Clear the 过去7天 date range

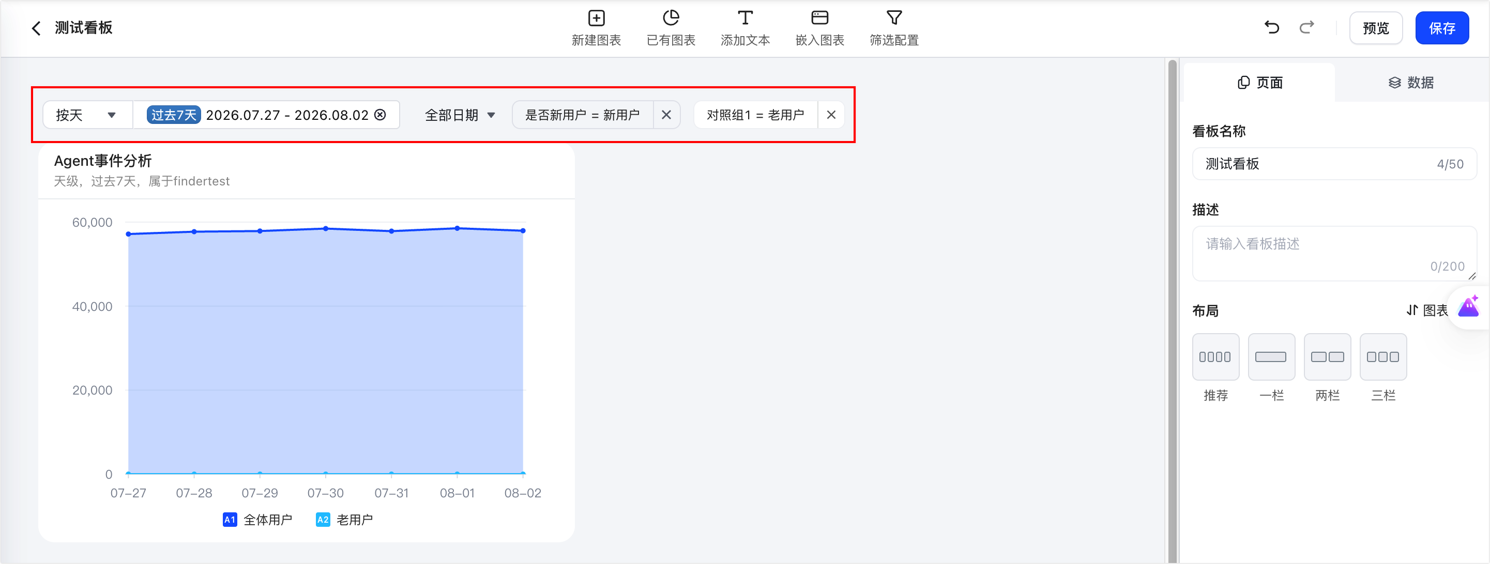[x=380, y=115]
